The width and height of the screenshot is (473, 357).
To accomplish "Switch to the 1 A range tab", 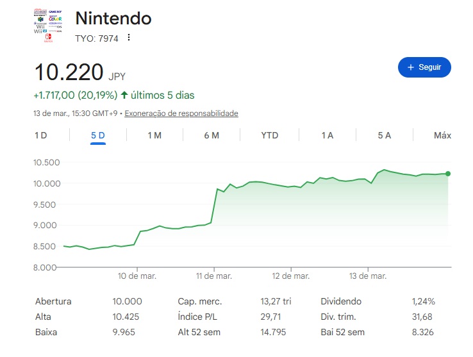I will point(327,135).
